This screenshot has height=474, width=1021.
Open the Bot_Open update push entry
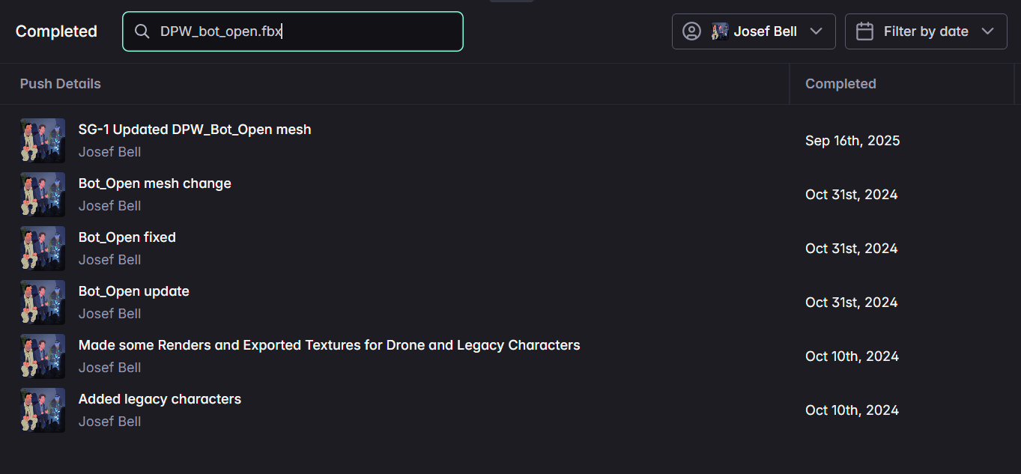click(x=133, y=291)
